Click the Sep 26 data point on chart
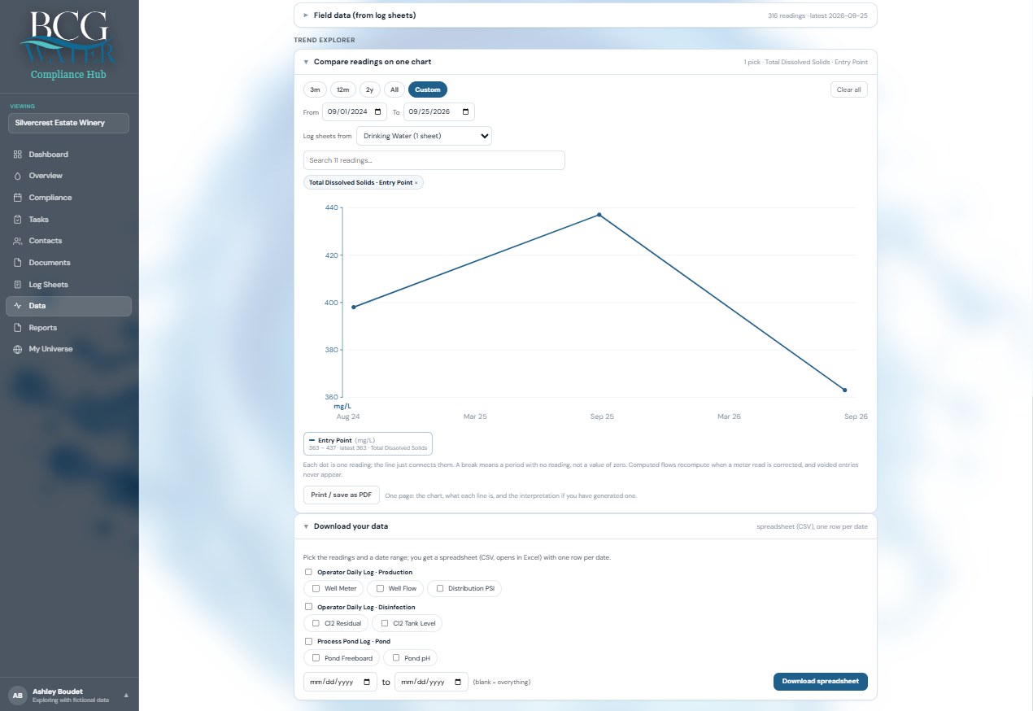 pyautogui.click(x=845, y=390)
